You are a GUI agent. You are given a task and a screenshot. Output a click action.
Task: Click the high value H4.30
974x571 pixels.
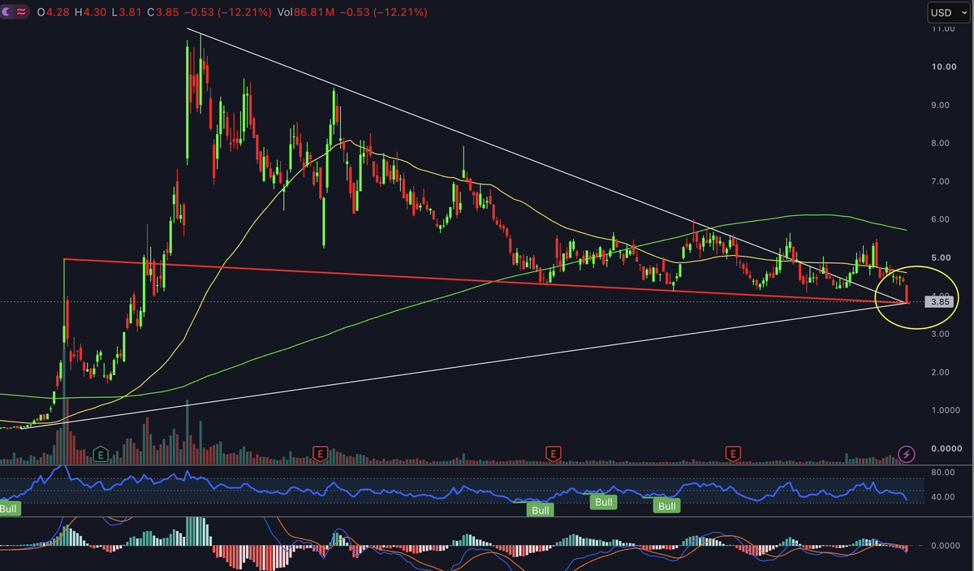[x=89, y=13]
